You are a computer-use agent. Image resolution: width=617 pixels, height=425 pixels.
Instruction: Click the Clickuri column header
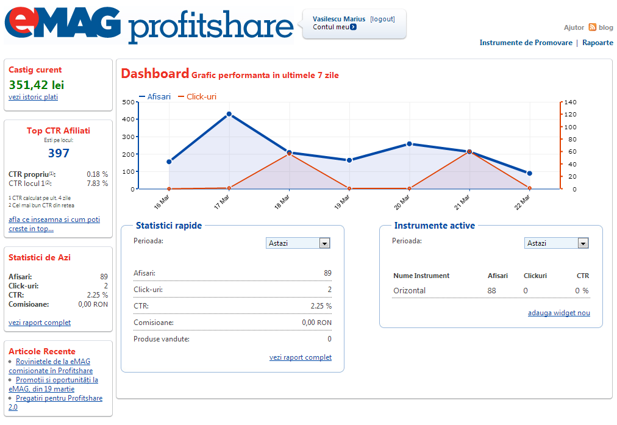(535, 276)
